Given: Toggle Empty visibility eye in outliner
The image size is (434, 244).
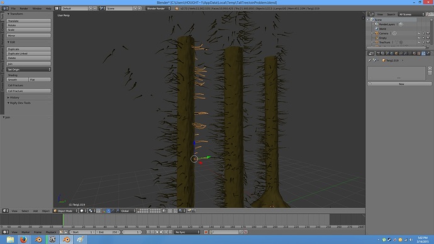Looking at the screenshot, I should (419, 38).
